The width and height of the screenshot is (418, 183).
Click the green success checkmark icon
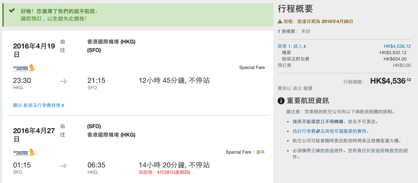tap(12, 11)
